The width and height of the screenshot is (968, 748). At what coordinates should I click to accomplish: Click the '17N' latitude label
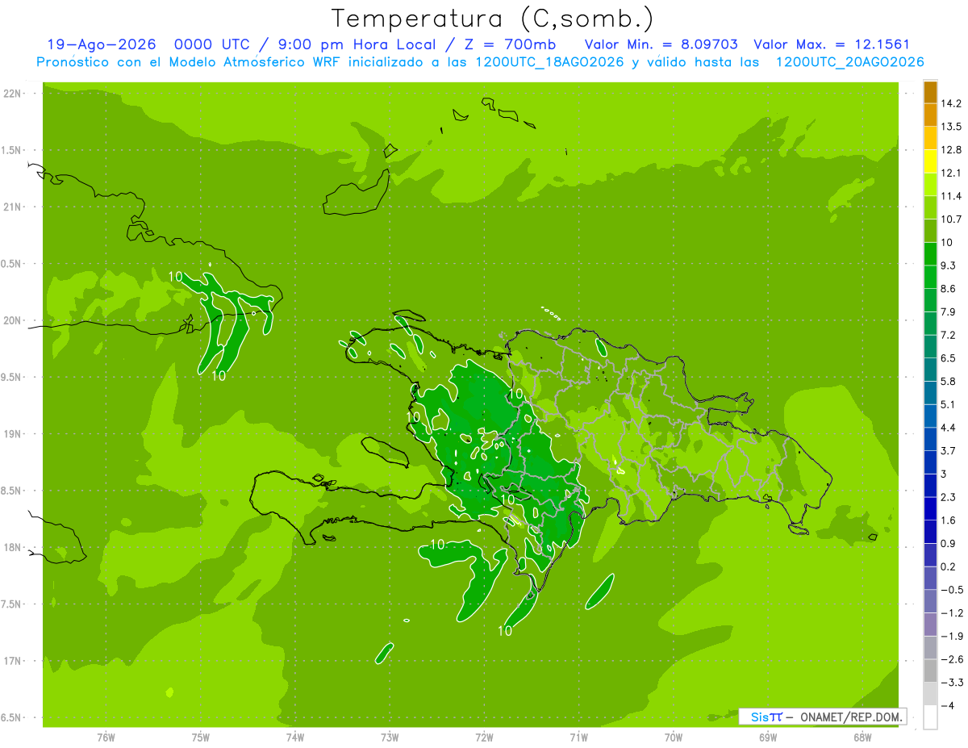[x=12, y=661]
